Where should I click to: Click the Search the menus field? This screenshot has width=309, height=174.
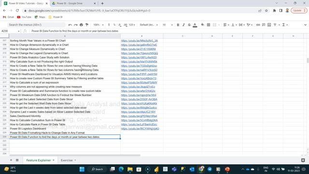(37, 25)
